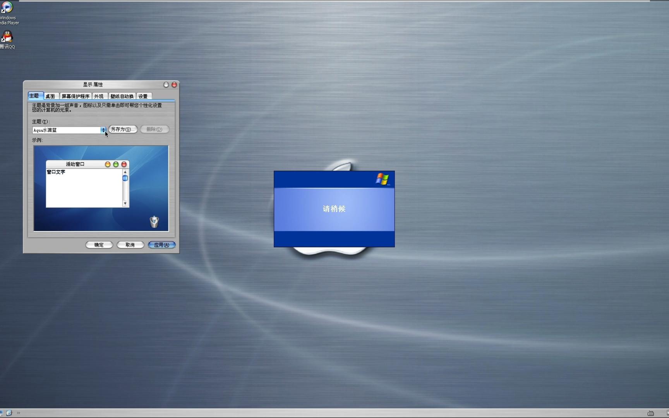Click the 活动窗口 title in the preview
Viewport: 669px width, 418px height.
coord(75,164)
